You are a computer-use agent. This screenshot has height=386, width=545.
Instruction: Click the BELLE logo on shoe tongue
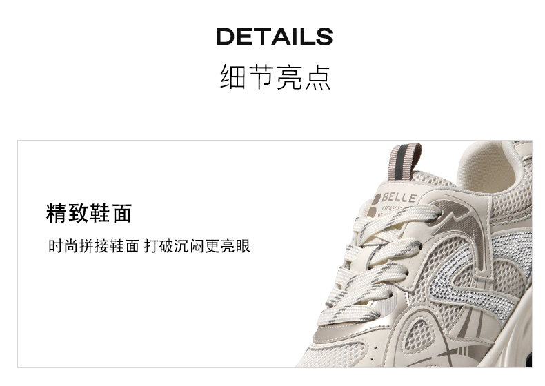pyautogui.click(x=399, y=198)
